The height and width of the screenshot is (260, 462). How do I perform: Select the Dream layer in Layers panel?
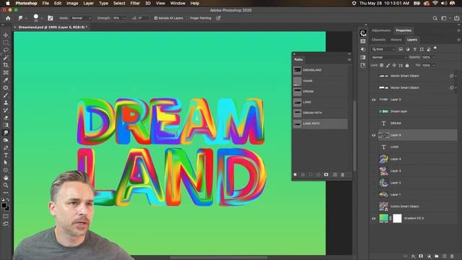coord(414,111)
